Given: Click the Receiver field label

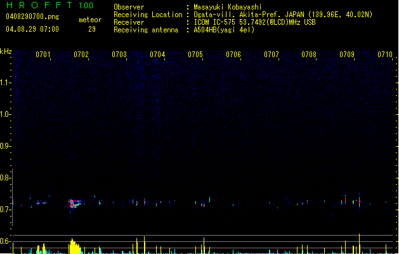Looking at the screenshot, I should [129, 22].
